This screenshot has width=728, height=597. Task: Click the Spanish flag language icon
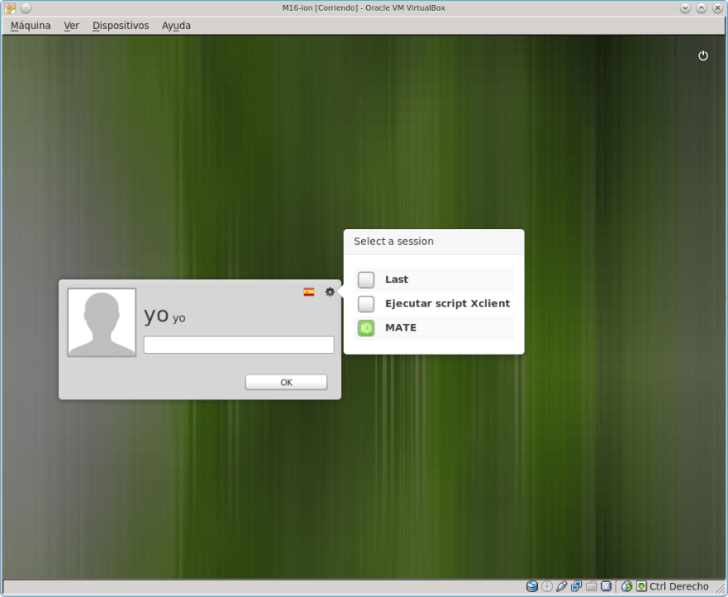pos(309,291)
